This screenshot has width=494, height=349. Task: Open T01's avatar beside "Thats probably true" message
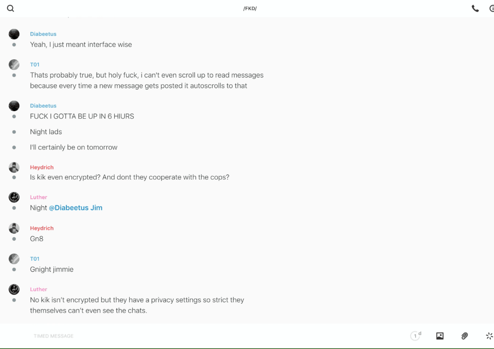pos(14,65)
